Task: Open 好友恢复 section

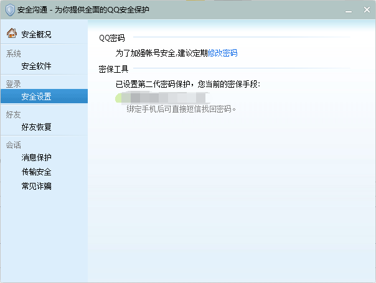Action: [36, 127]
